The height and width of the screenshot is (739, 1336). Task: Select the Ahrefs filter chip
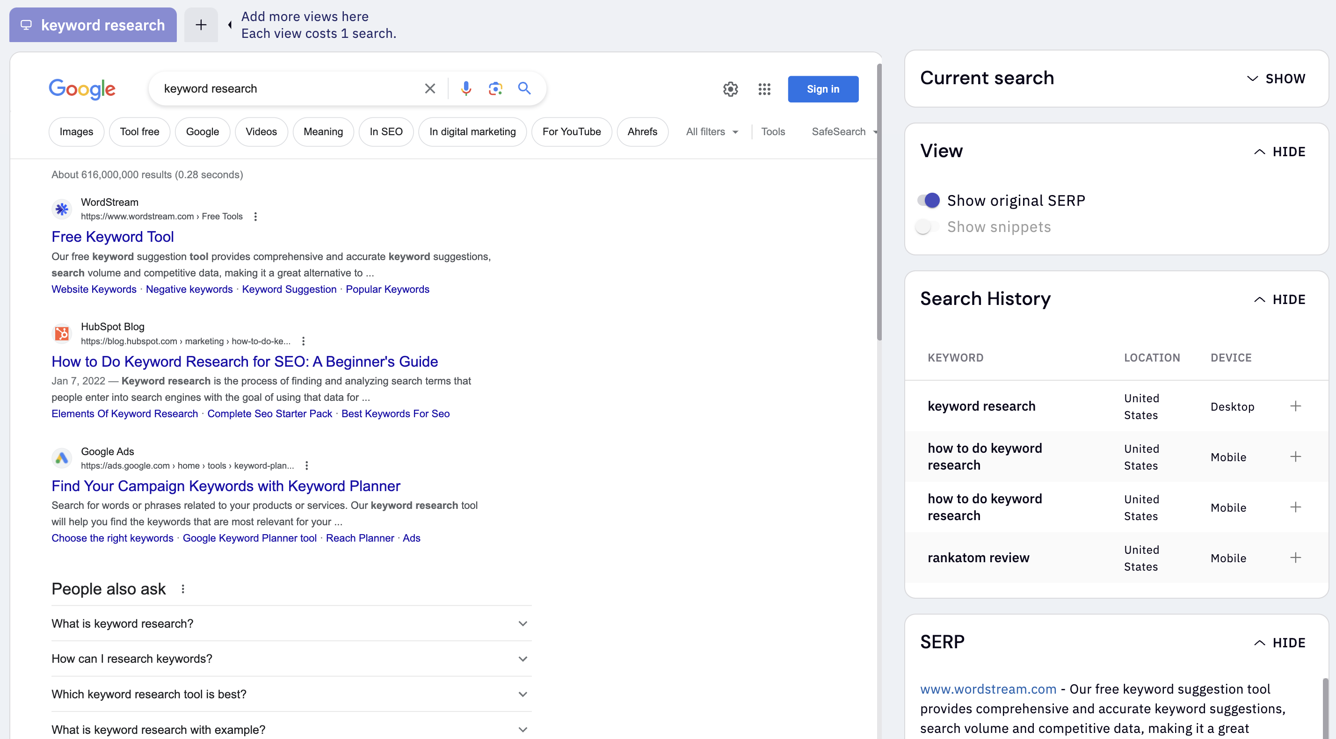pyautogui.click(x=642, y=132)
